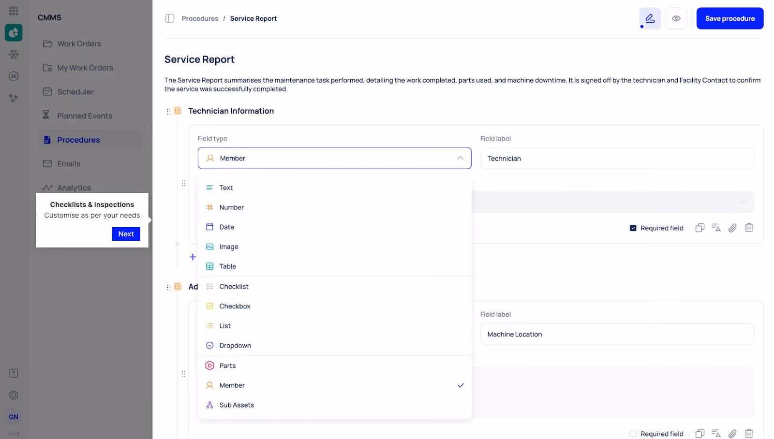Image resolution: width=774 pixels, height=439 pixels.
Task: Choose Dropdown field type option
Action: [335, 346]
